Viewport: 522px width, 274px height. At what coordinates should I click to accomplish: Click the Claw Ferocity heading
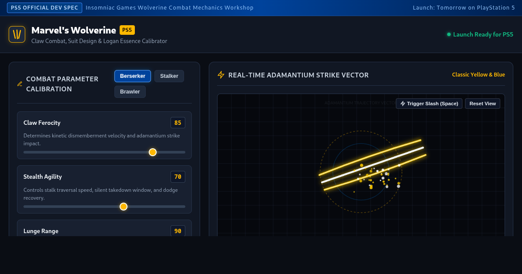(42, 123)
